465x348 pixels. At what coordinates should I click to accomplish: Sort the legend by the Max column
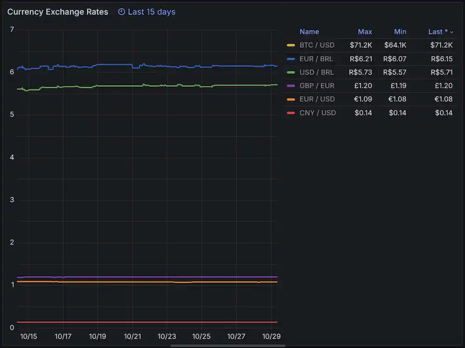click(365, 32)
